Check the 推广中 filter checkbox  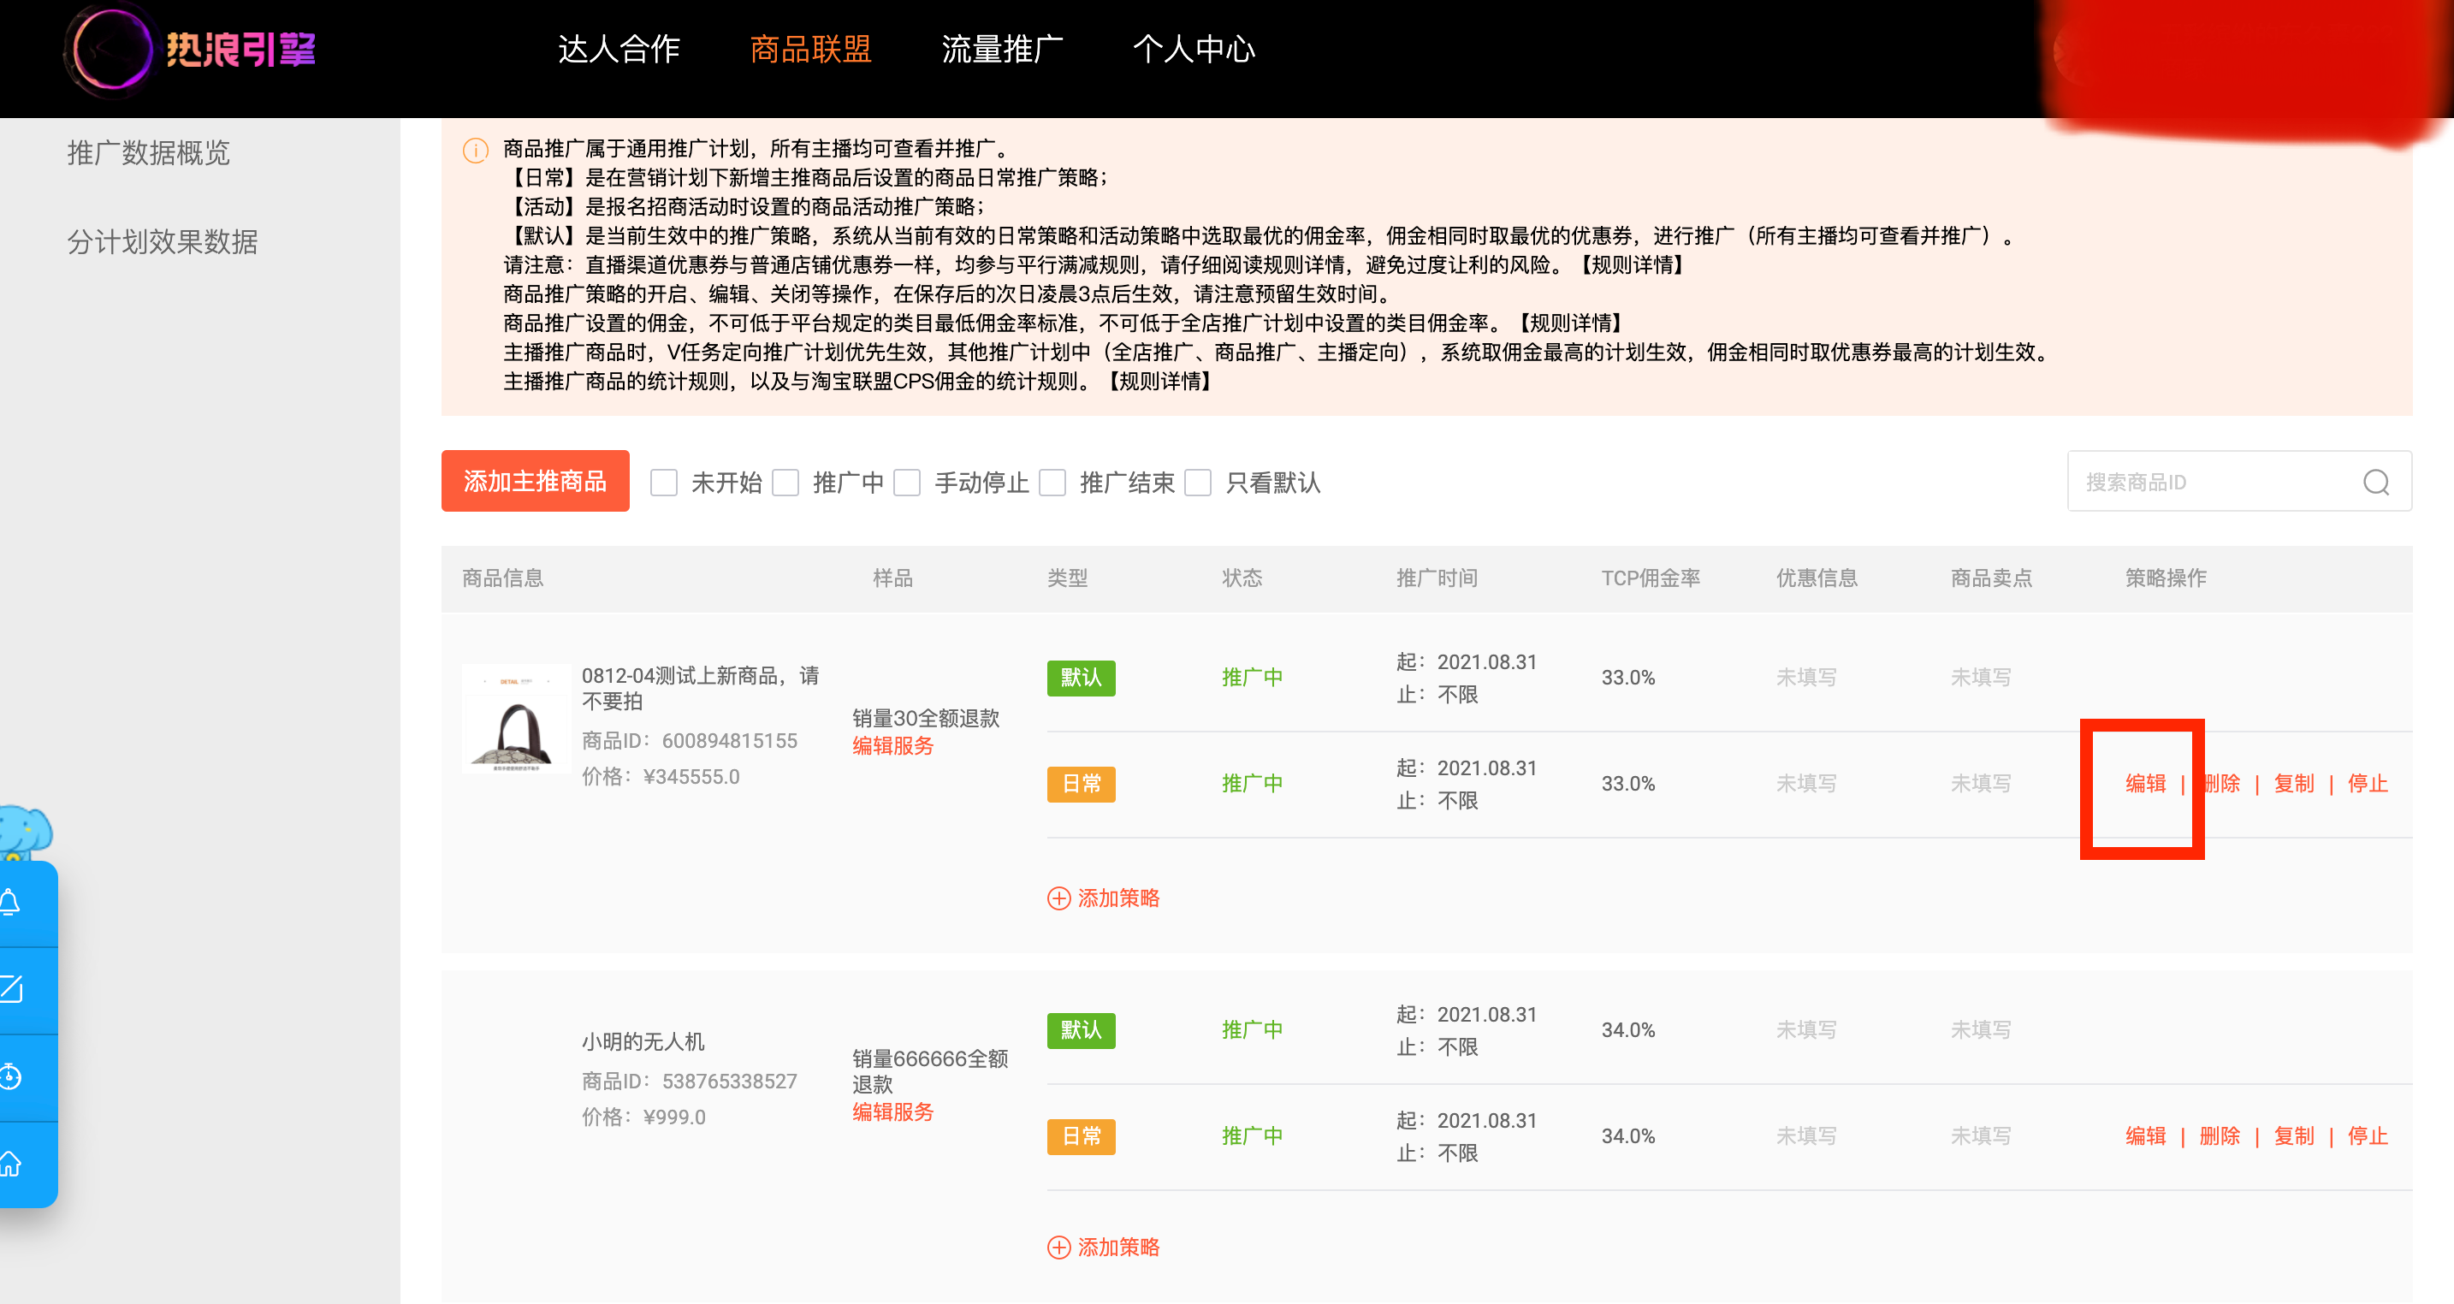pos(786,483)
